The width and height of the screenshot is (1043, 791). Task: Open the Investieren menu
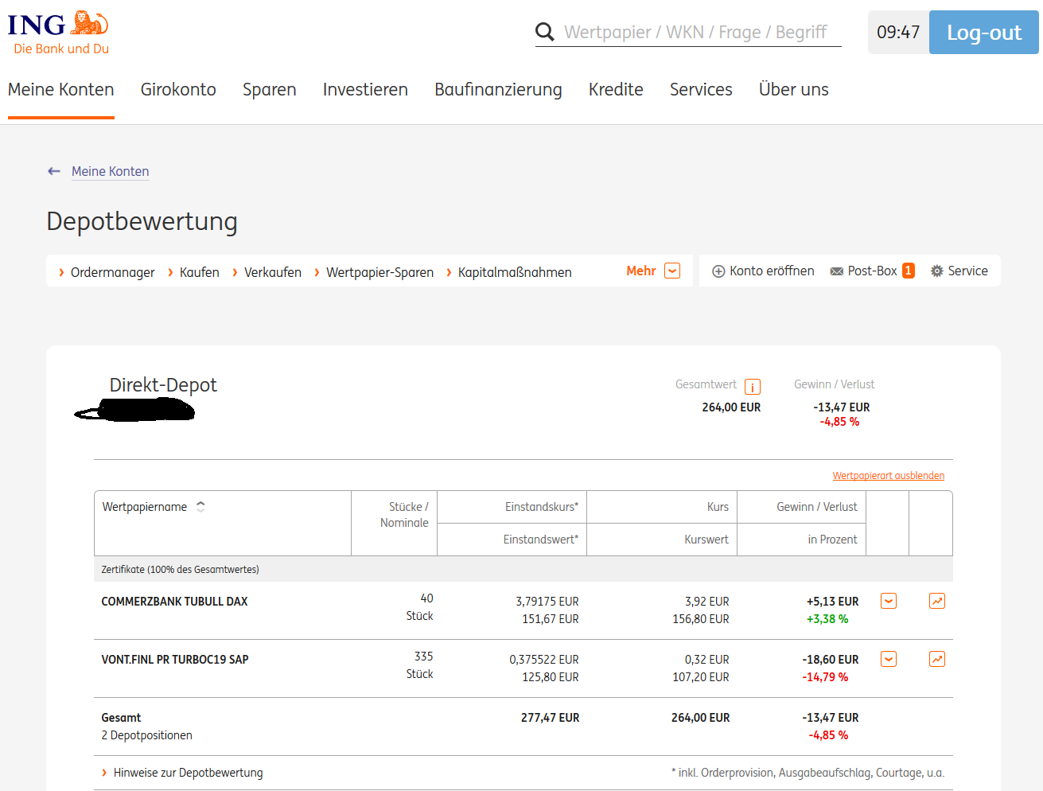pyautogui.click(x=365, y=90)
